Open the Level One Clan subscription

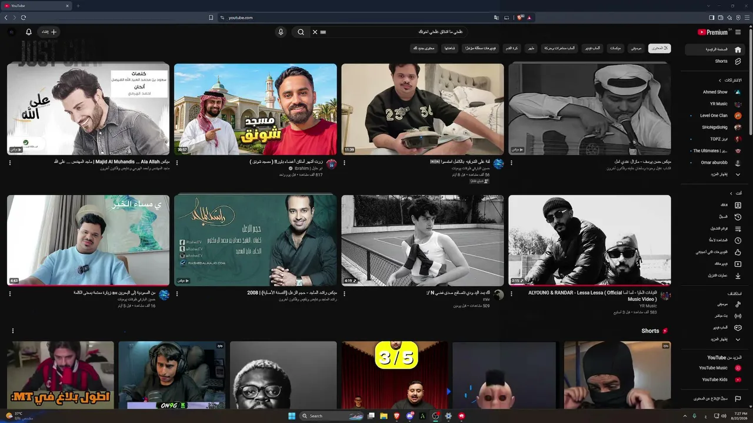(716, 116)
